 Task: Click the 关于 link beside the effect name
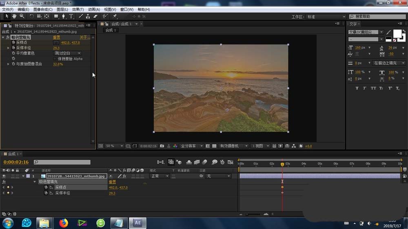point(84,37)
